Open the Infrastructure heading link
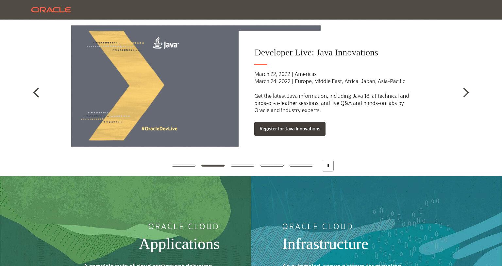The width and height of the screenshot is (502, 266). point(325,244)
